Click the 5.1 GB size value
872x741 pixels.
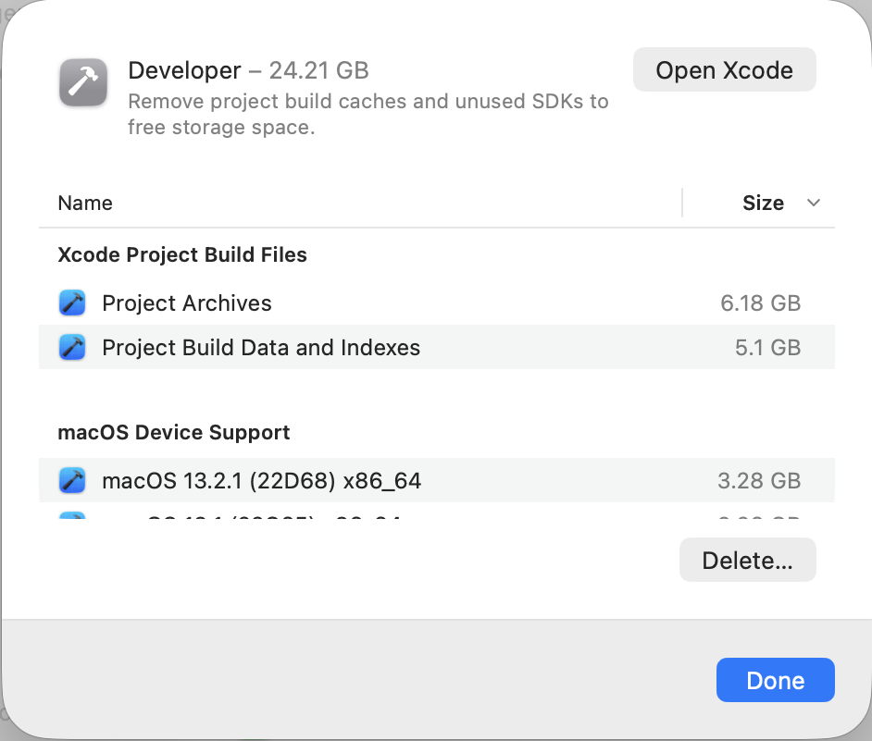[x=767, y=348]
